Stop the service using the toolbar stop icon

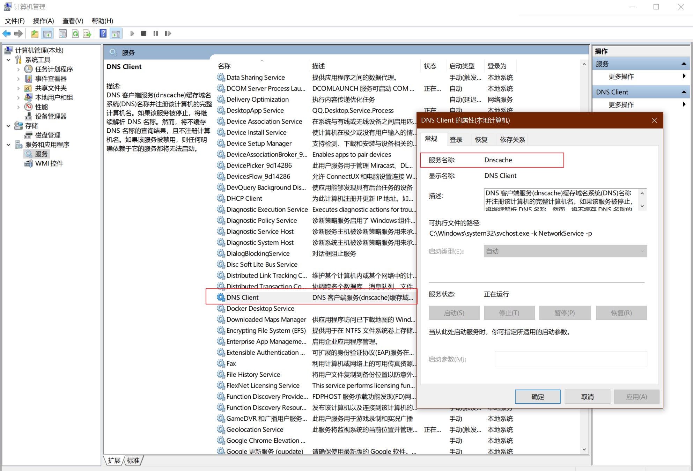pos(143,33)
